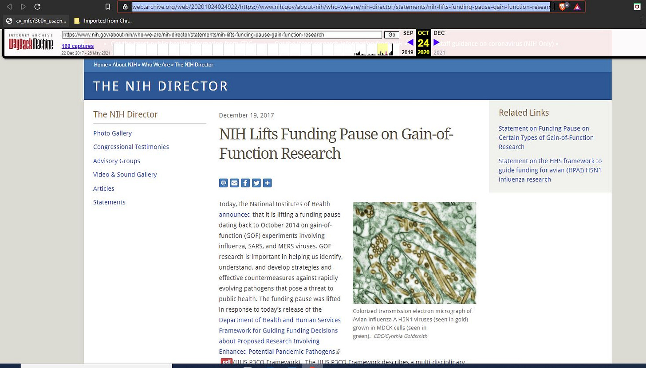Go to previous capture with left arrow
This screenshot has width=646, height=368.
[410, 43]
